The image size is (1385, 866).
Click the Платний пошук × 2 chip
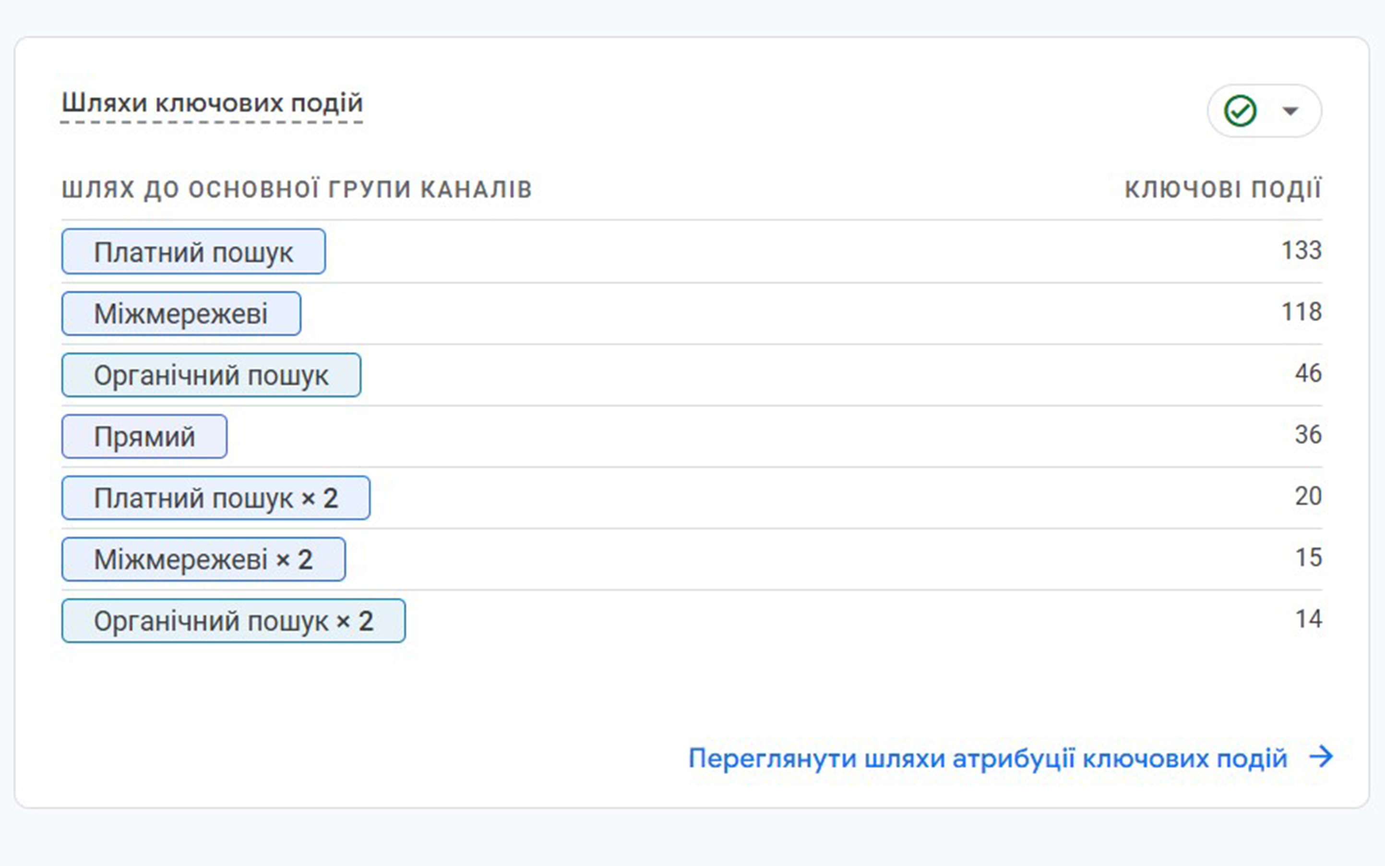216,498
